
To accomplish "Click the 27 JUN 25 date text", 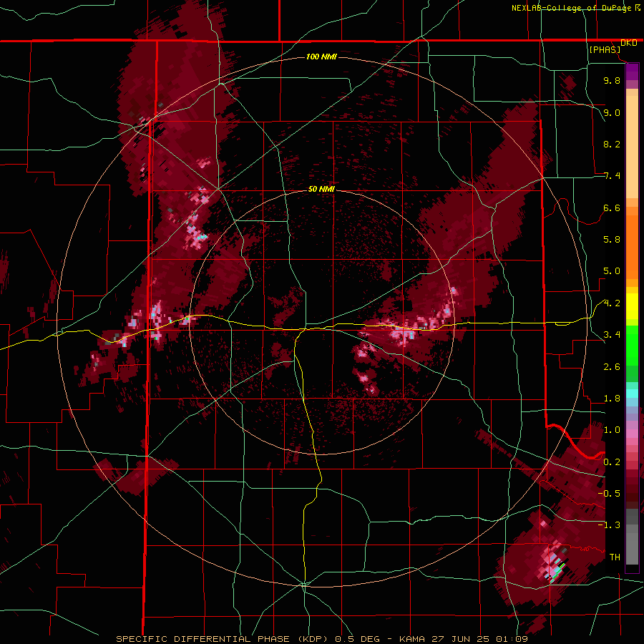I will 459,639.
